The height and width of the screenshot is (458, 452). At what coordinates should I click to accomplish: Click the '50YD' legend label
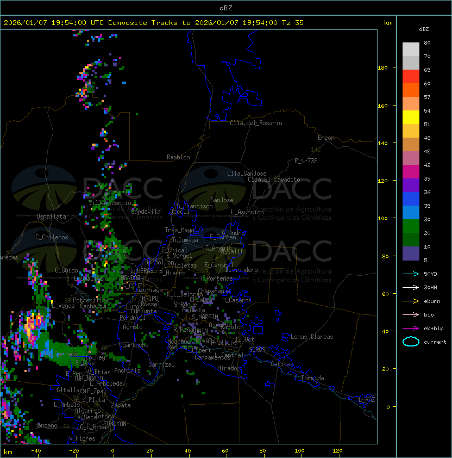(x=430, y=274)
